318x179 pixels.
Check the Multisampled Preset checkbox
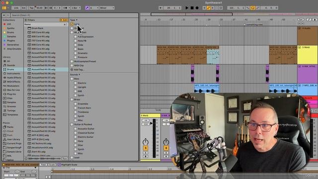(72, 61)
